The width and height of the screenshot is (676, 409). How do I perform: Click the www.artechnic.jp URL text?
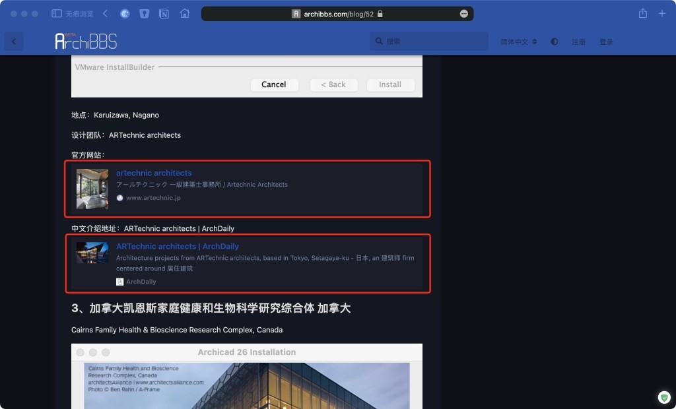[x=153, y=198]
